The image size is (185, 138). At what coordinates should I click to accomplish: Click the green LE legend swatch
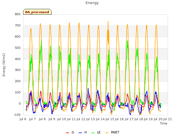pyautogui.click(x=93, y=133)
